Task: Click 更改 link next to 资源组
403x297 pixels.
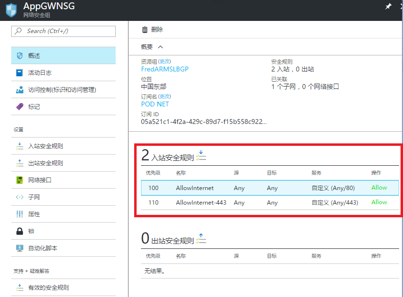Action: 165,62
